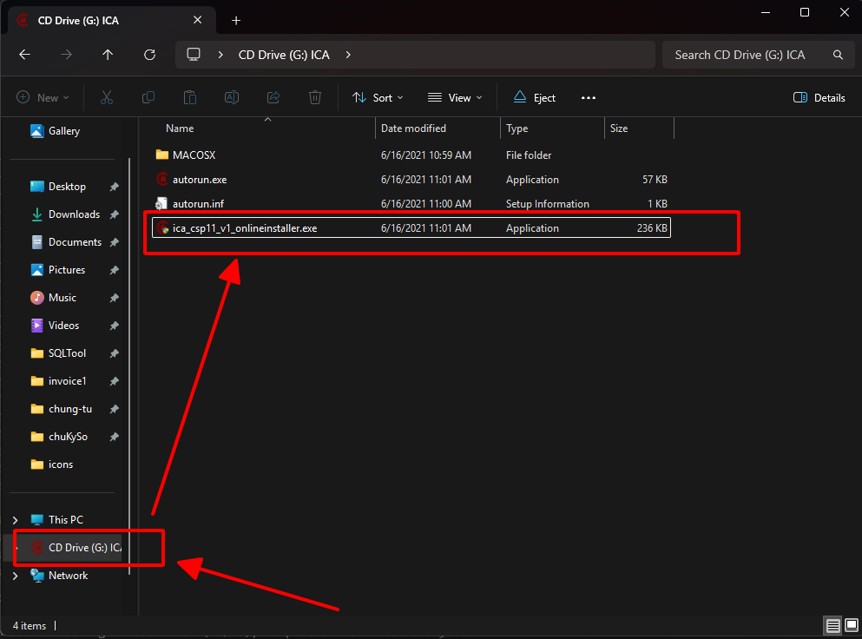This screenshot has height=639, width=862.
Task: Select the autorun.exe file icon
Action: click(161, 179)
